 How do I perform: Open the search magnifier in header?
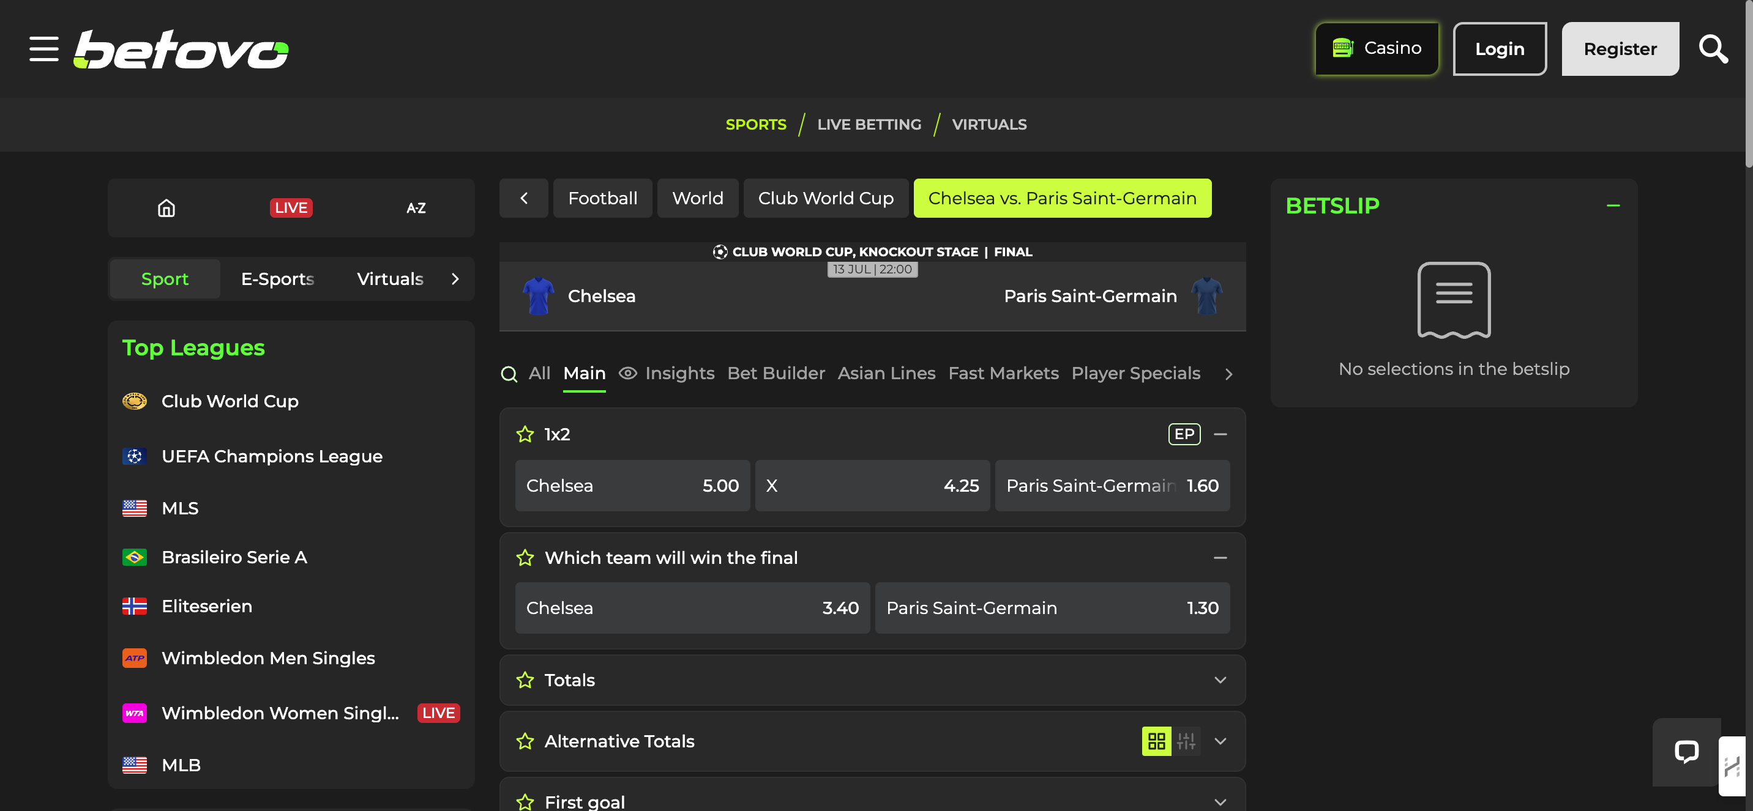pos(1713,49)
